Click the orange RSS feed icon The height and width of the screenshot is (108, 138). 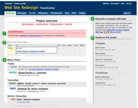point(106,32)
